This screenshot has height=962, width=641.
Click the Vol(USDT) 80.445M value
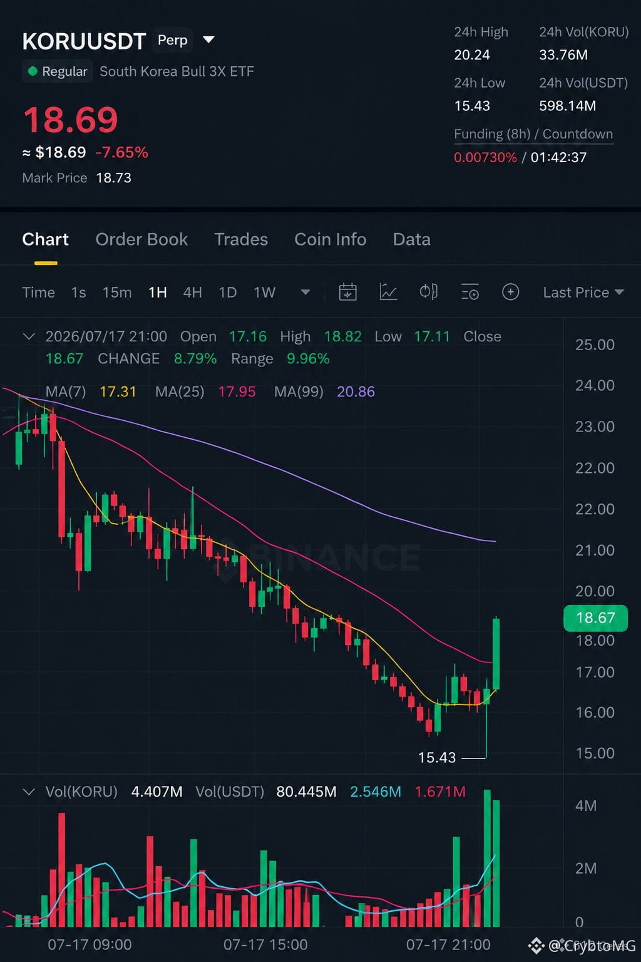(x=306, y=792)
